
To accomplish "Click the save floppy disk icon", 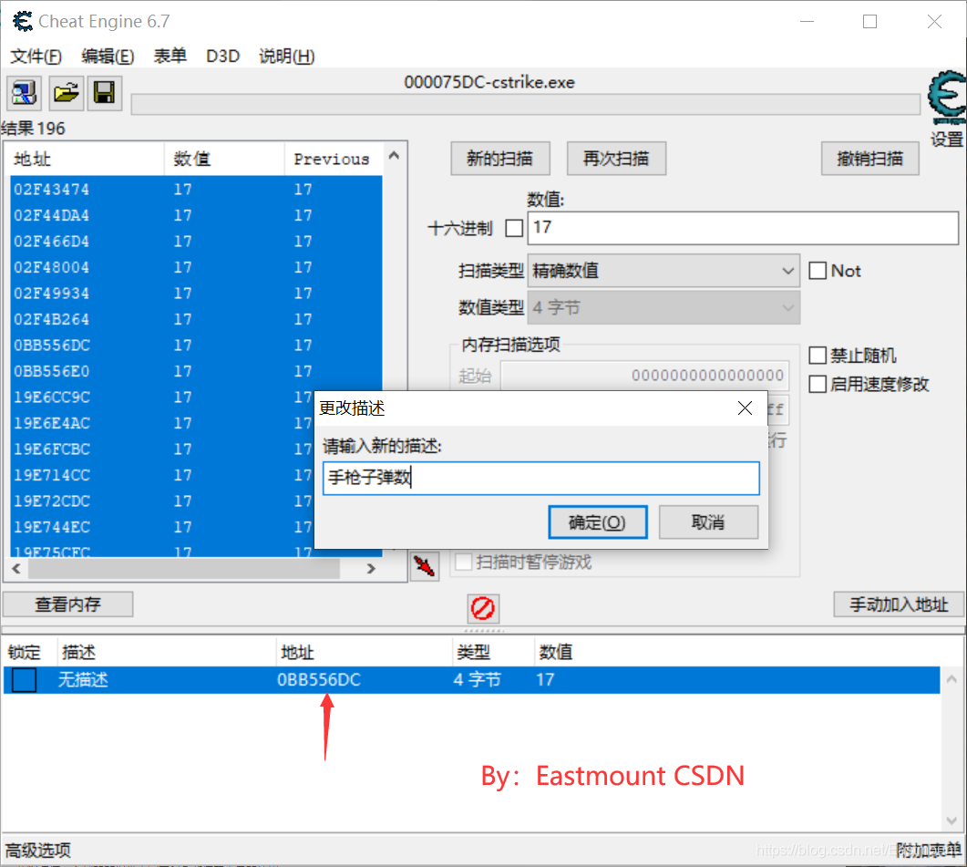I will click(104, 94).
